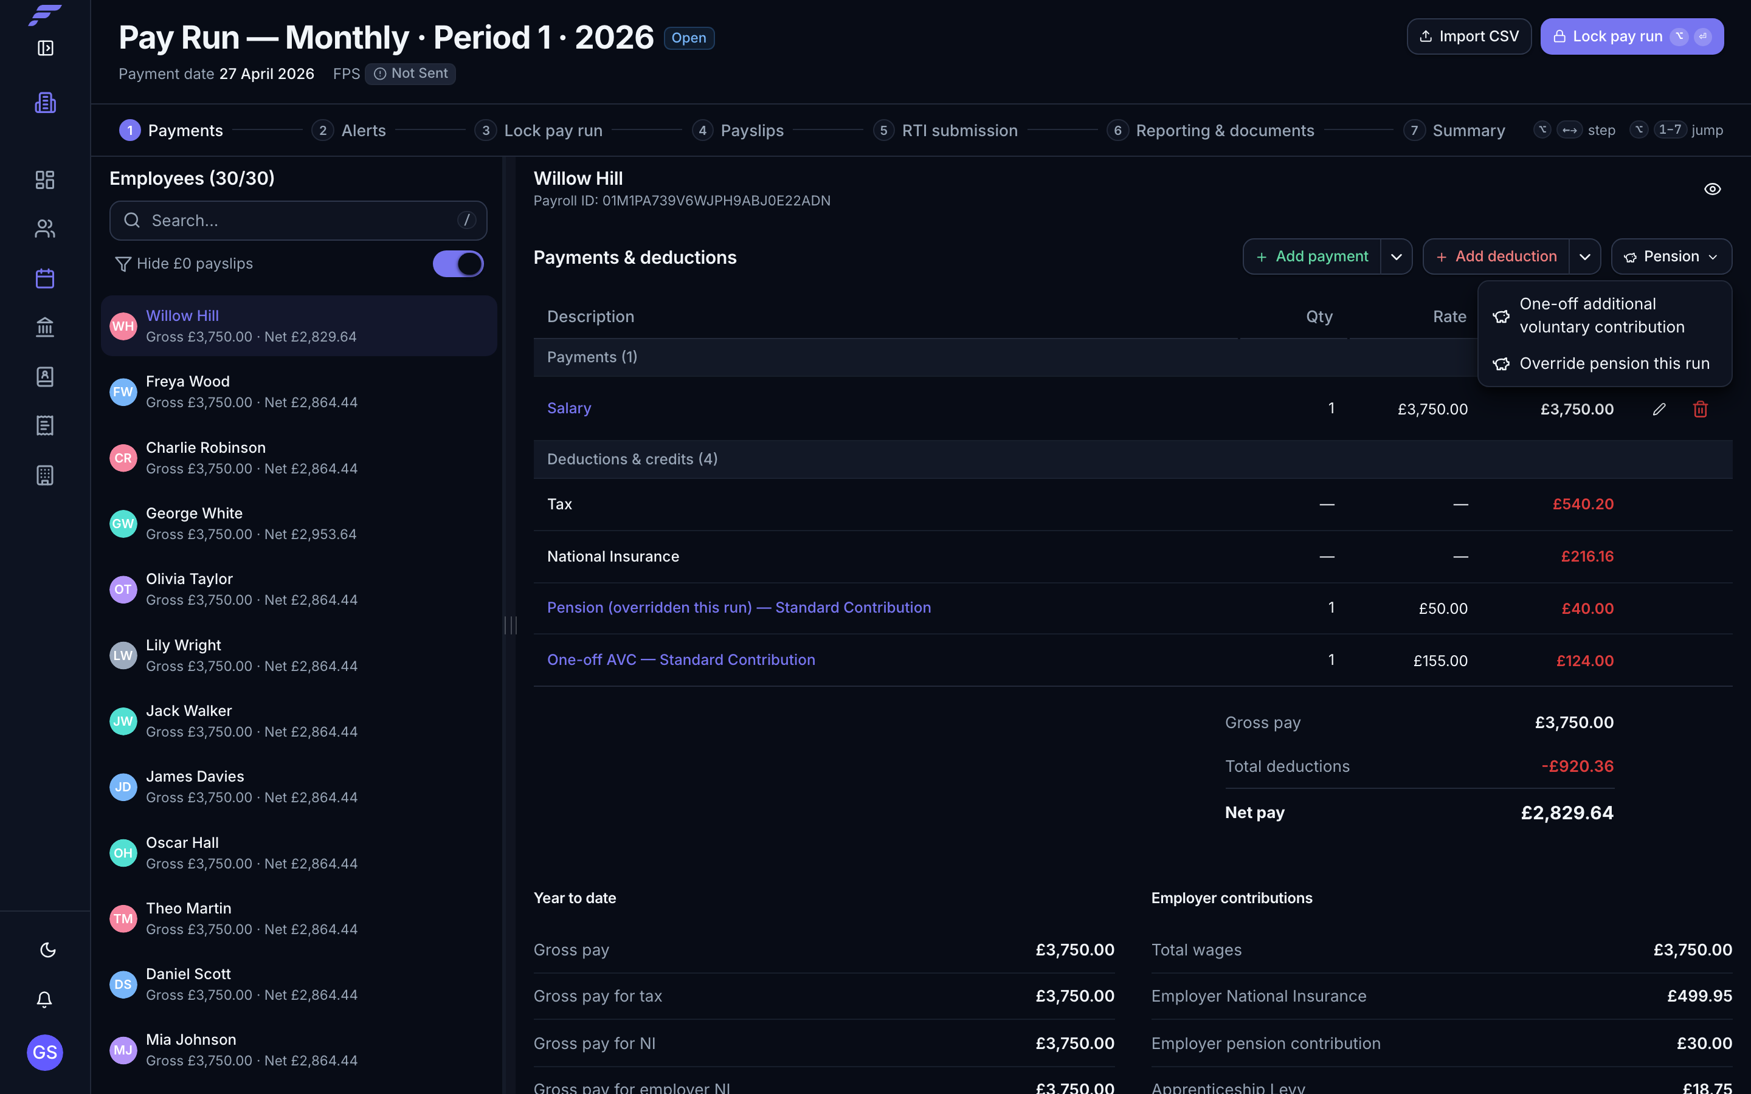
Task: Open the Salary payment link
Action: click(x=568, y=408)
